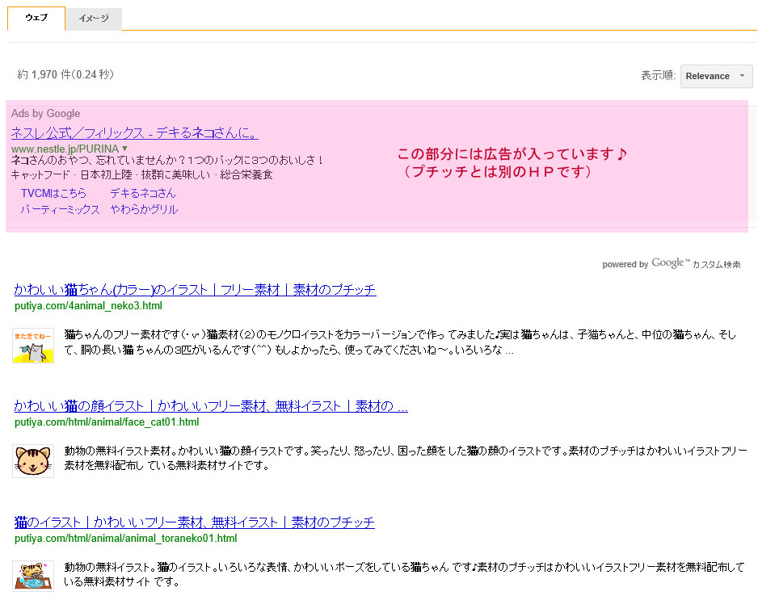This screenshot has height=600, width=758.
Task: Click the small arrow beside www.nestle.jp/PURINA
Action: point(125,149)
